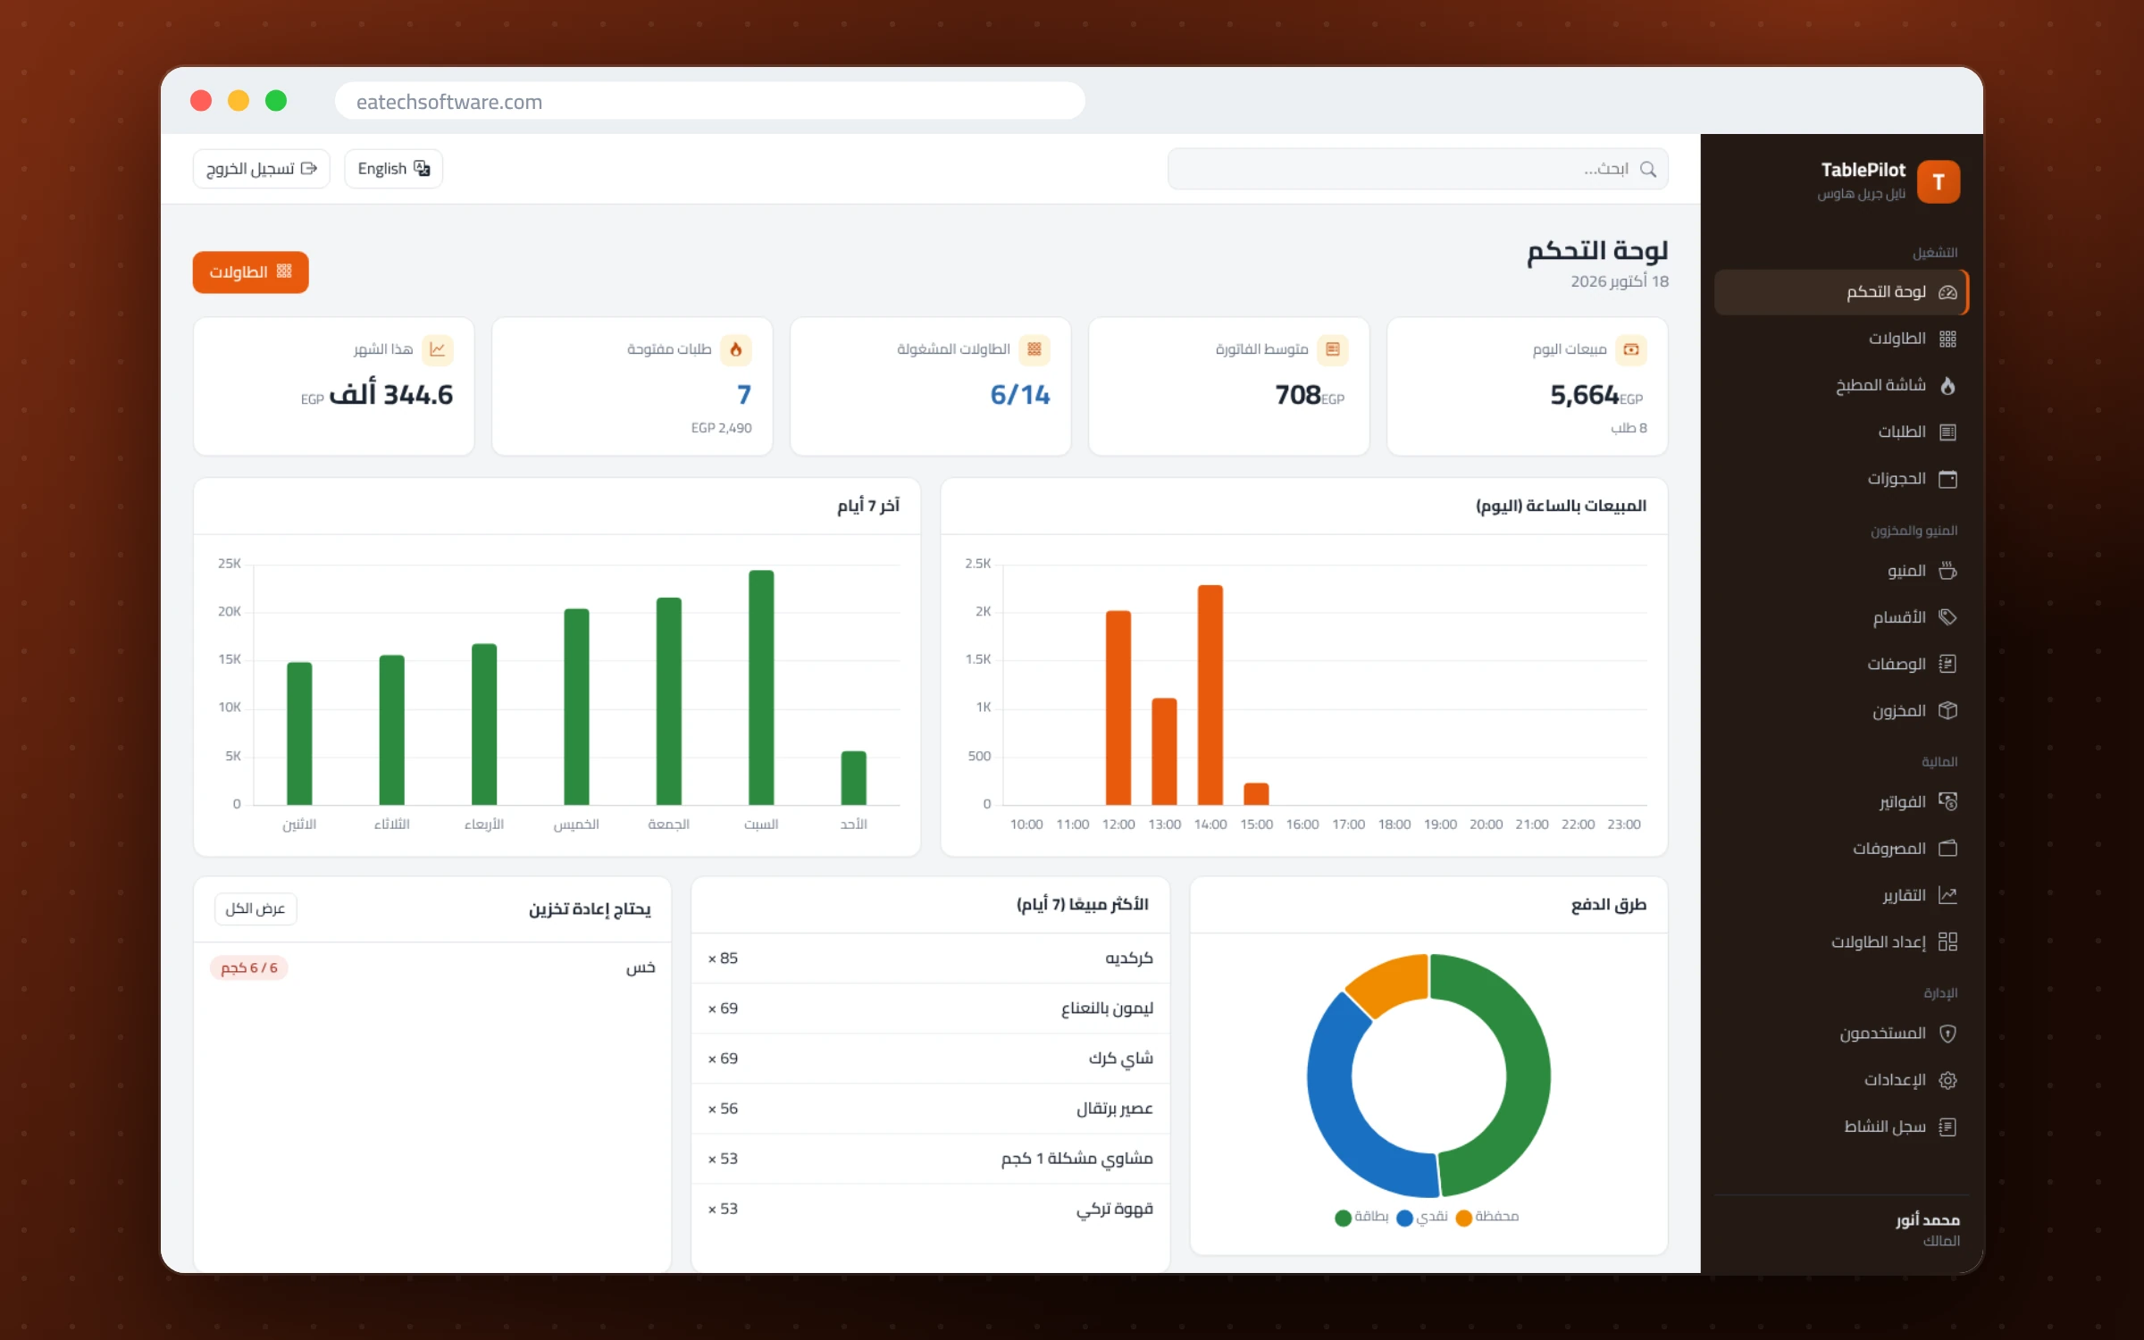Open لوحة التحكم dashboard sidebar icon
Screen dimensions: 2144x1340
(1947, 292)
